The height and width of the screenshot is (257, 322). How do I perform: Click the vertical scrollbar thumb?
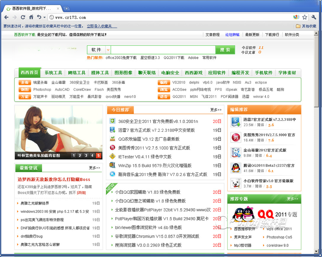tap(316, 71)
